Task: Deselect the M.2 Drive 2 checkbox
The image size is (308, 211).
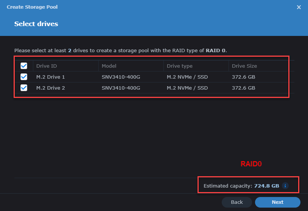Action: pyautogui.click(x=24, y=88)
